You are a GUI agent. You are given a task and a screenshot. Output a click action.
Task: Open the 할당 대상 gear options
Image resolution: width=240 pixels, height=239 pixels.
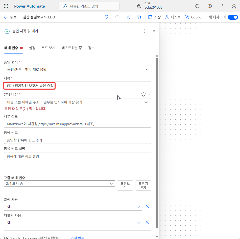click(x=145, y=94)
